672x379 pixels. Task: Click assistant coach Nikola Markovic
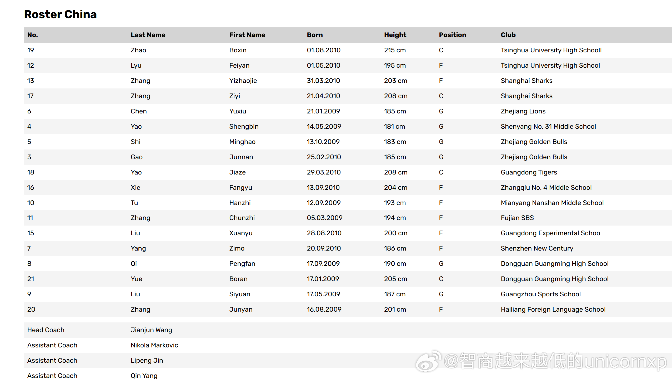(x=154, y=345)
